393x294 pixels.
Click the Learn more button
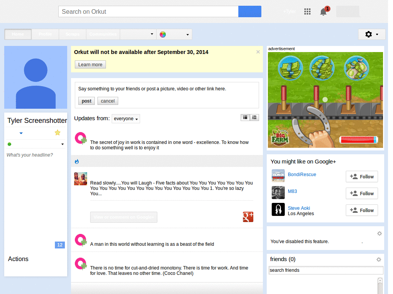pyautogui.click(x=90, y=64)
